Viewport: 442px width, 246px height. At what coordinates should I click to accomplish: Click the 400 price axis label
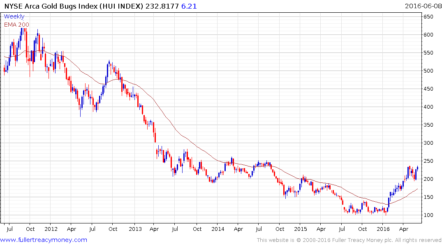pyautogui.click(x=428, y=107)
